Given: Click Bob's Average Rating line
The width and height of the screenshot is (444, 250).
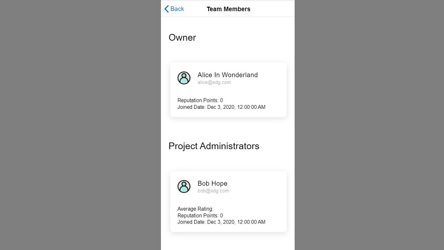Looking at the screenshot, I should pyautogui.click(x=195, y=209).
